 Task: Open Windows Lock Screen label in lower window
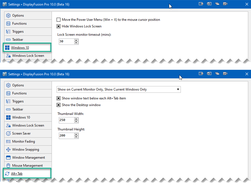[28, 125]
